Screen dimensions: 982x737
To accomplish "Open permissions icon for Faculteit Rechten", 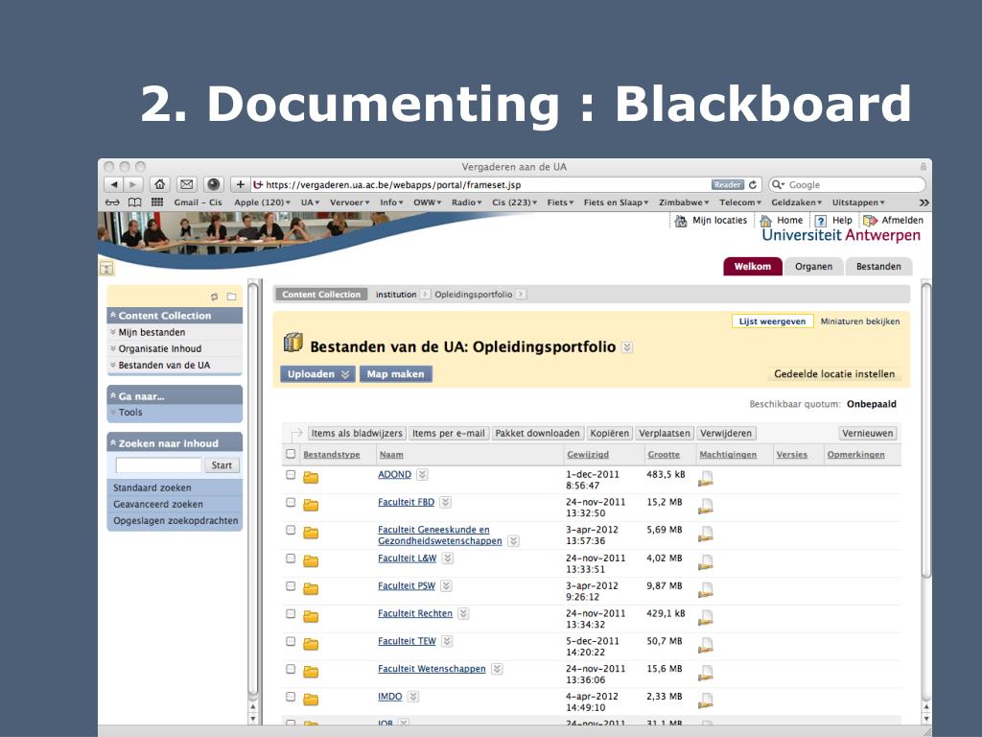I will tap(706, 617).
